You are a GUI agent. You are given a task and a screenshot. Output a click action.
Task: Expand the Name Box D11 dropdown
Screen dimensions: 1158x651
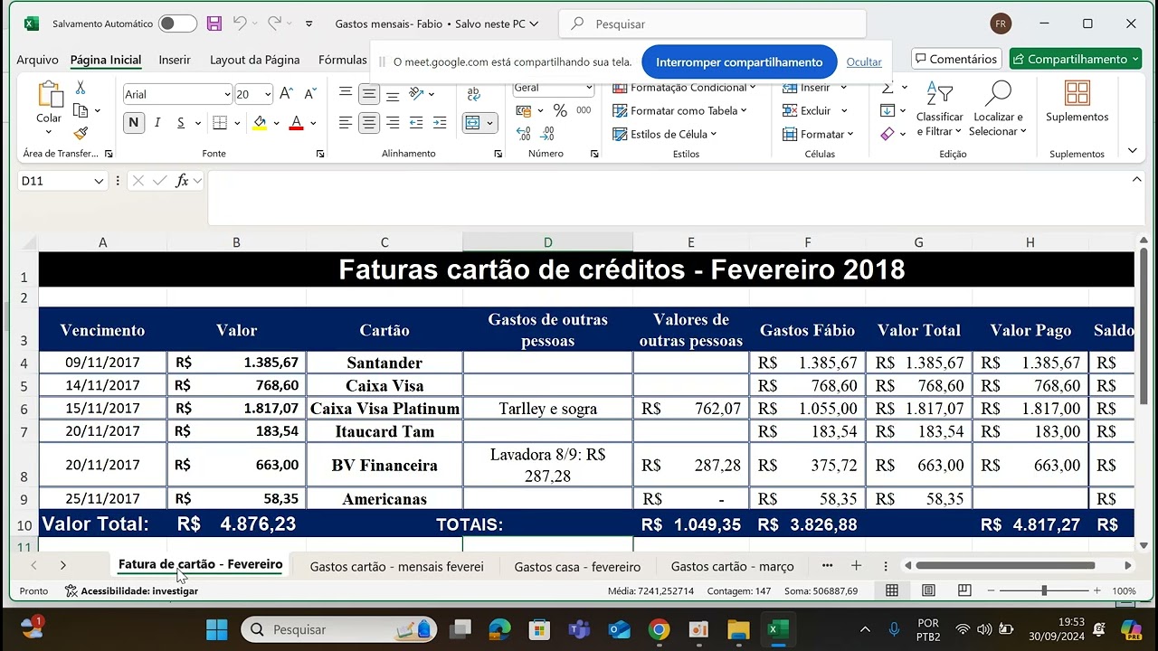point(99,181)
